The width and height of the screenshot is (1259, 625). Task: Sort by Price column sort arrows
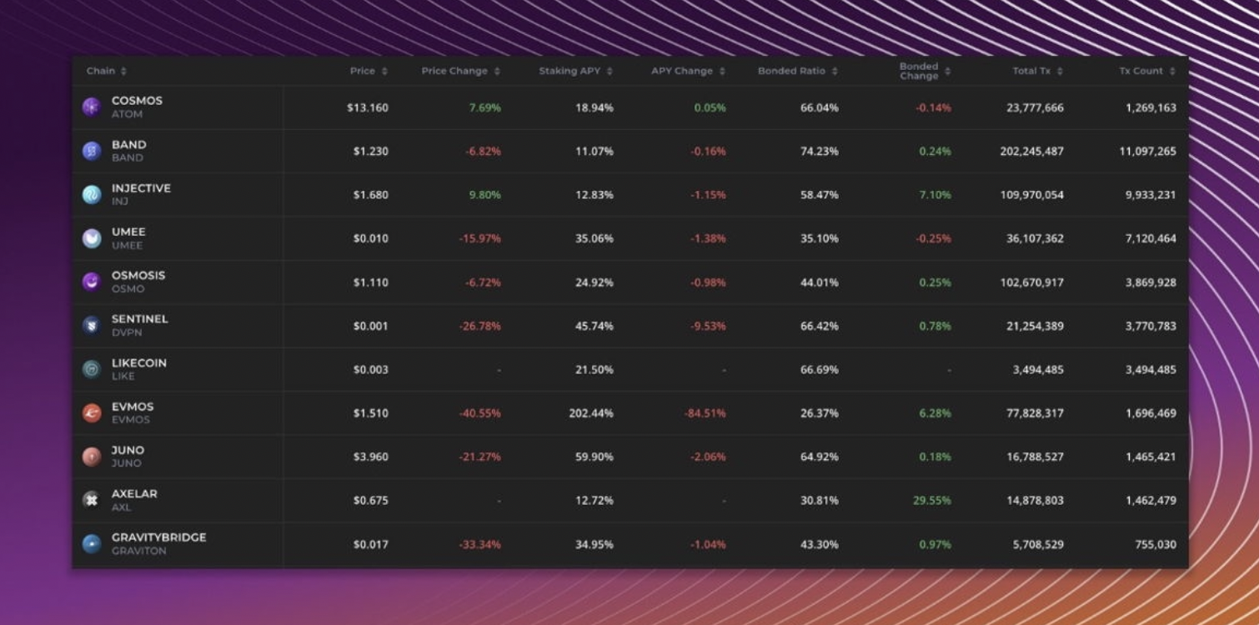pyautogui.click(x=384, y=72)
